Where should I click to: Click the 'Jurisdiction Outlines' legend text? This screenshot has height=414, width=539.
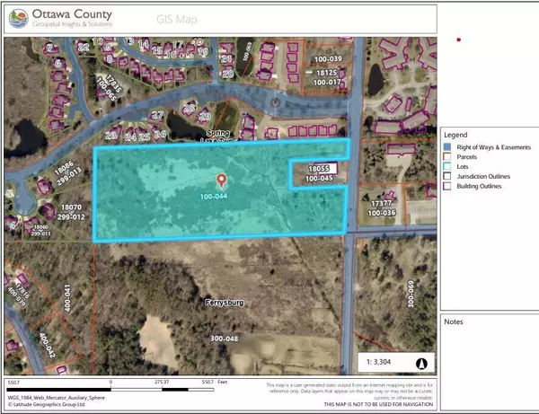[483, 176]
